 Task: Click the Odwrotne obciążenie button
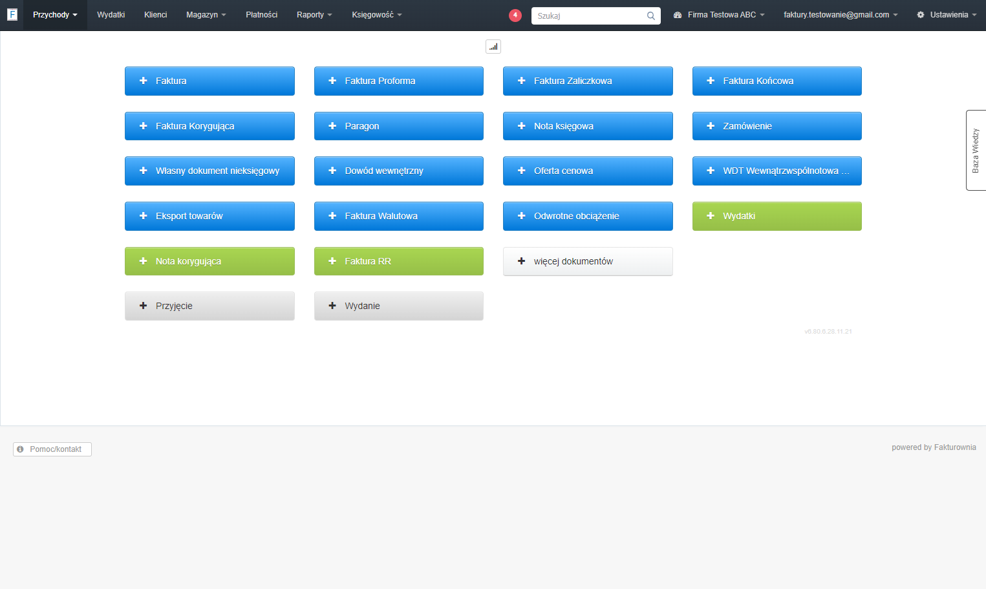tap(588, 216)
